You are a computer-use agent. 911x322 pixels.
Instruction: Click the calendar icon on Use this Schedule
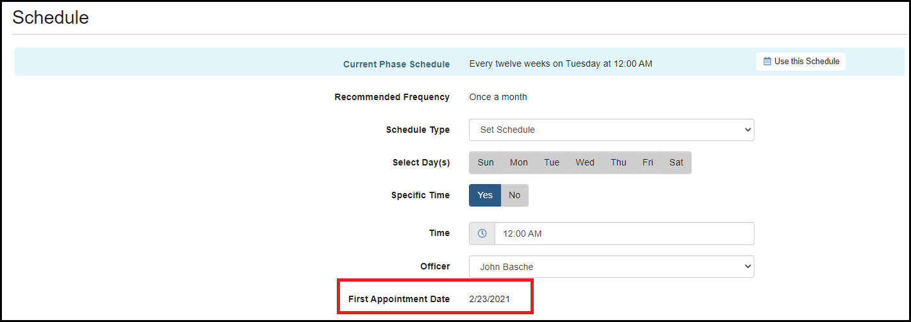tap(767, 62)
